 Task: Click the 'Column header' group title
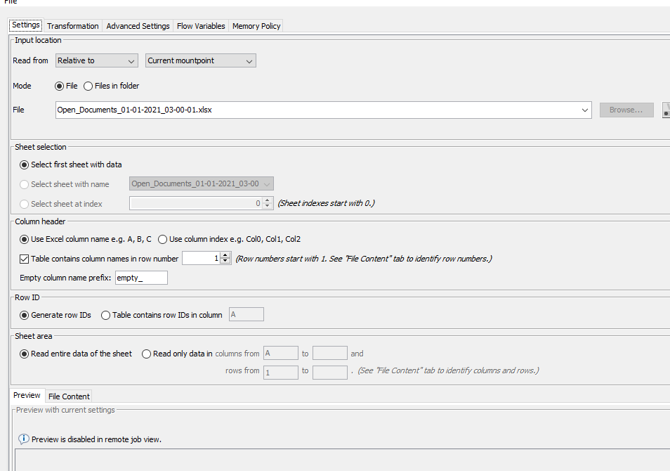point(40,221)
